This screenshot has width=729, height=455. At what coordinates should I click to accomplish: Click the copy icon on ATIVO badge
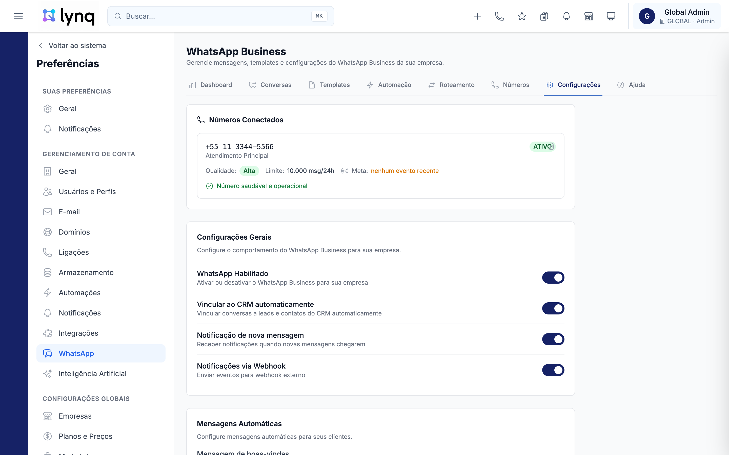552,146
